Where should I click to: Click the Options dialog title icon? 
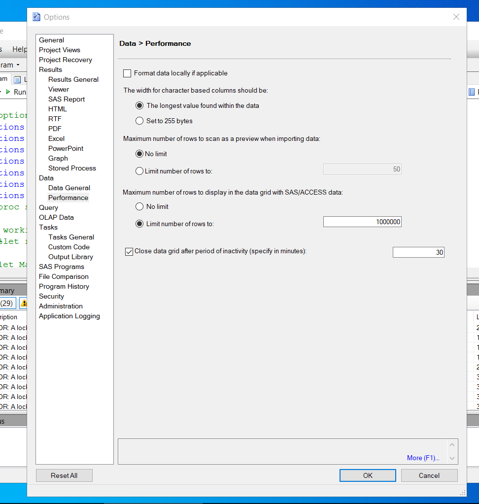pos(36,17)
